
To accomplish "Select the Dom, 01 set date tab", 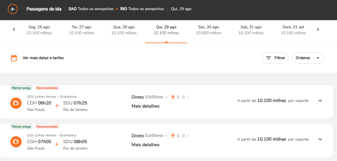I will 293,30.
